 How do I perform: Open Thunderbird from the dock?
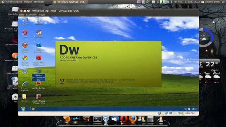115,119
